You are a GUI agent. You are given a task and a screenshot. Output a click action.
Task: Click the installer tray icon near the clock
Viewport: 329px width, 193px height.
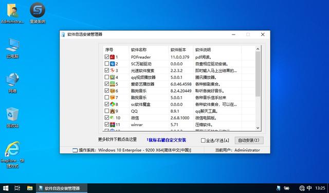[x=279, y=188]
